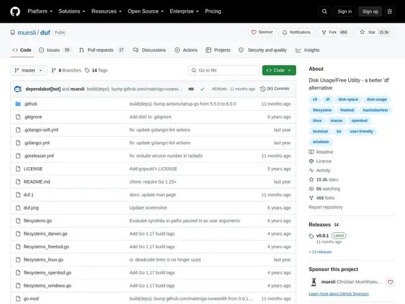Open the muesli owner link
This screenshot has width=405, height=304.
coord(27,32)
